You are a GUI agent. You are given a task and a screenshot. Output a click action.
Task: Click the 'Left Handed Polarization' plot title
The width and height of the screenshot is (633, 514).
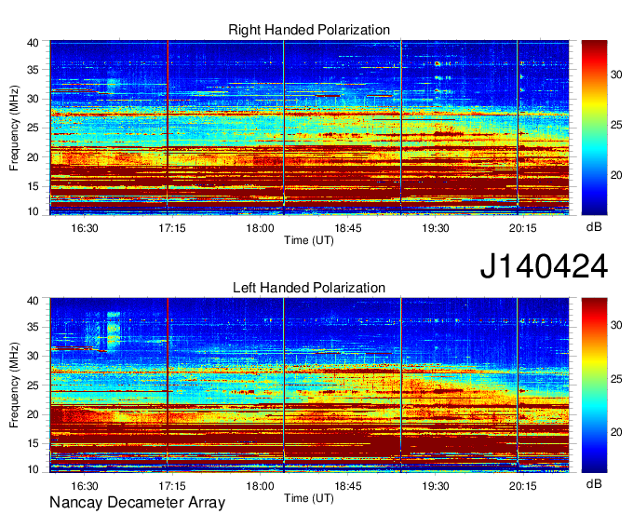309,288
